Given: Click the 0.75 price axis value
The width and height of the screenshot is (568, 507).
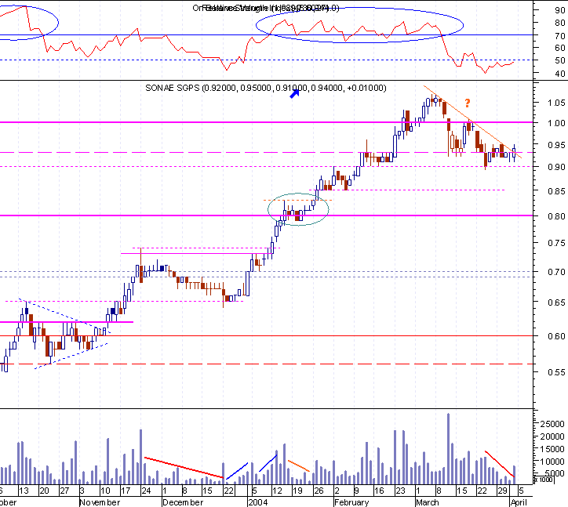Looking at the screenshot, I should [556, 243].
